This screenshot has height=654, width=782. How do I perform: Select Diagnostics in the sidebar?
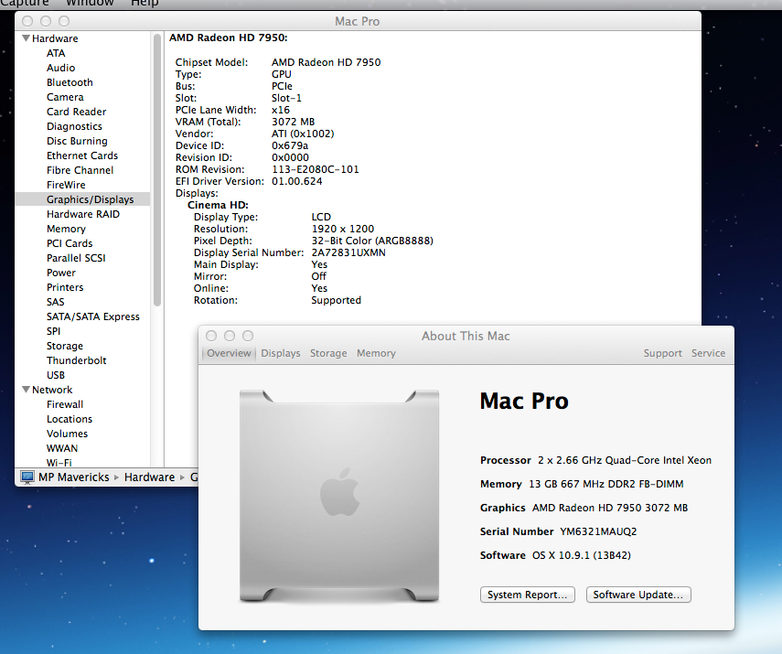point(74,126)
